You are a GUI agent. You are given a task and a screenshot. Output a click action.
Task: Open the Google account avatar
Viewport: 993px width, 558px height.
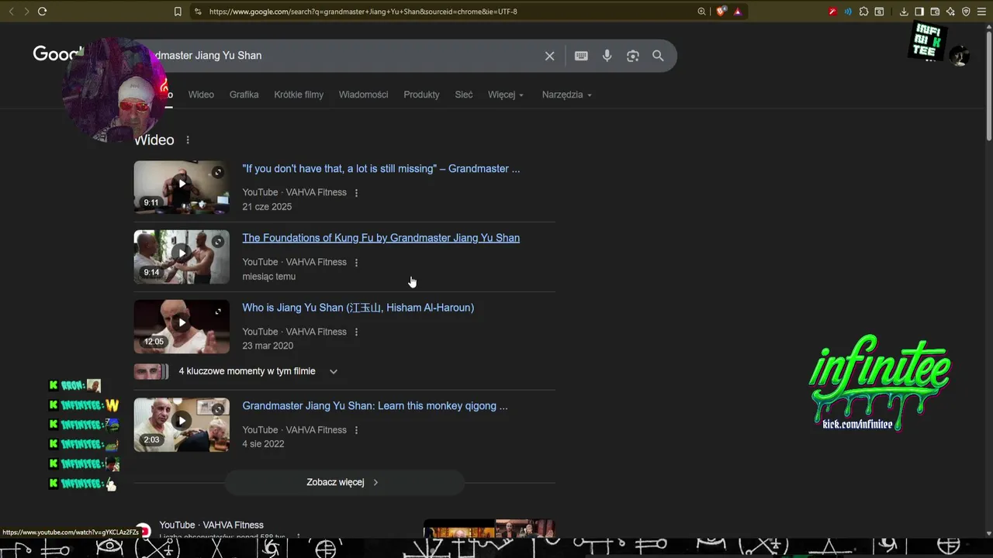959,56
